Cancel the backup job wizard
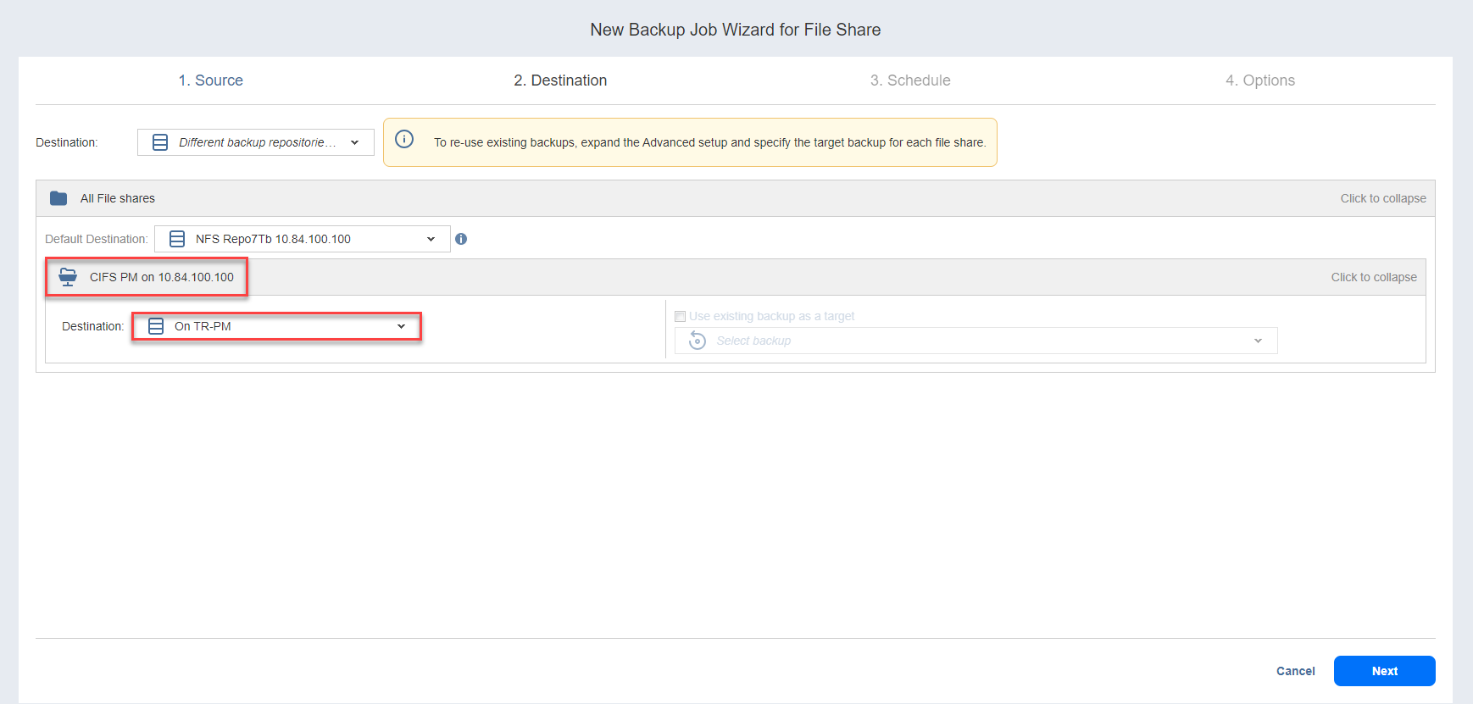The width and height of the screenshot is (1473, 704). (1295, 671)
